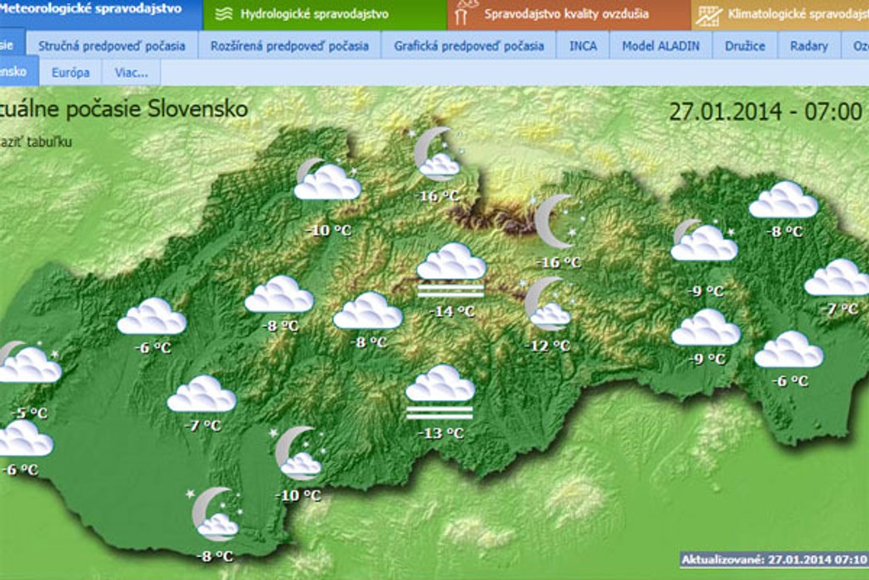
Task: Open Stručná predpoveď počasia
Action: click(x=111, y=46)
